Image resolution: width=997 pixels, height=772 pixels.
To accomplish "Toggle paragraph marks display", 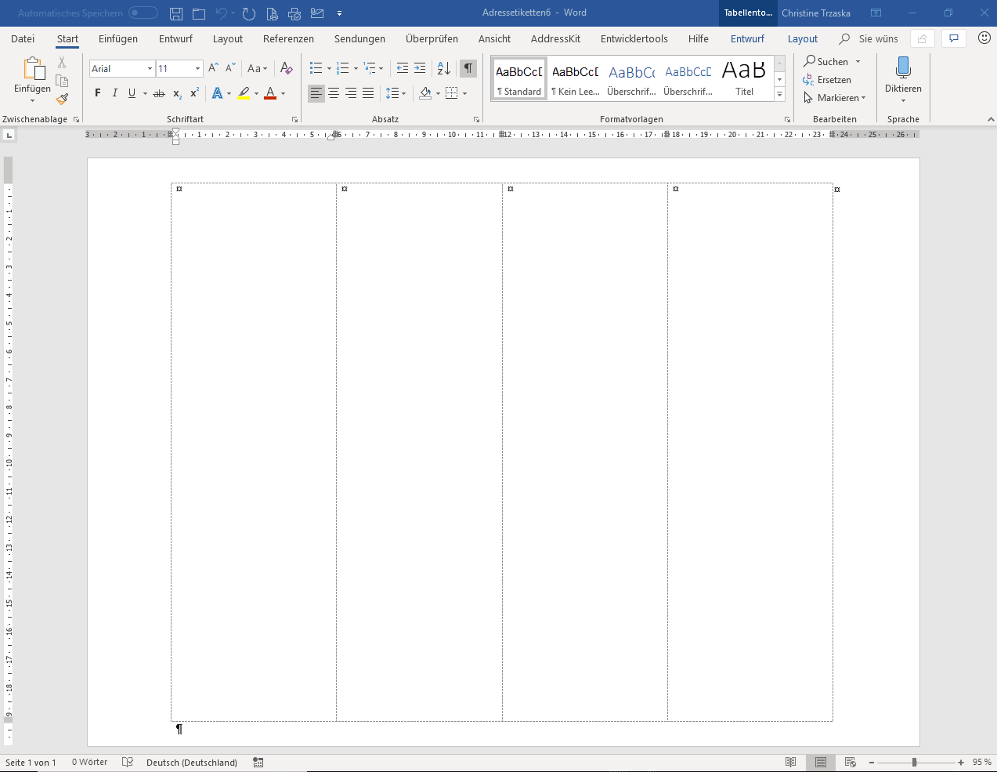I will 468,69.
